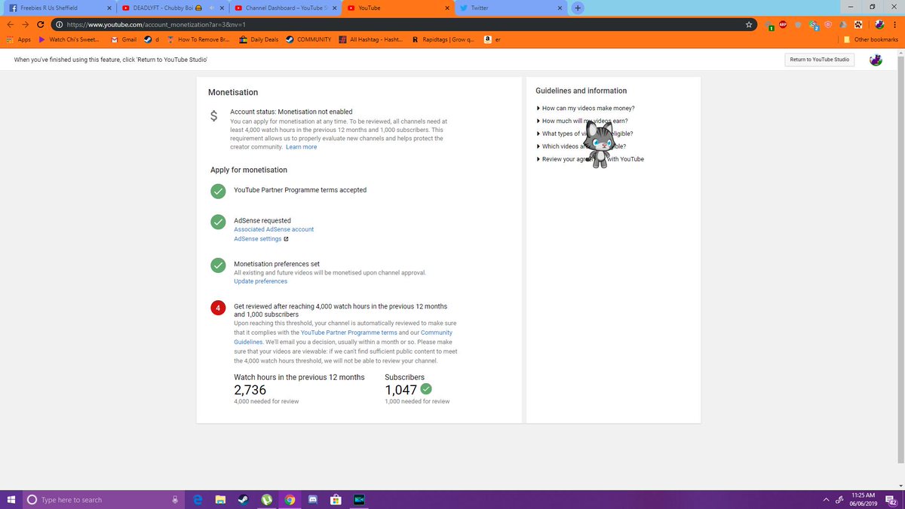Open the Community Guidelines link
This screenshot has width=905, height=509.
click(342, 337)
